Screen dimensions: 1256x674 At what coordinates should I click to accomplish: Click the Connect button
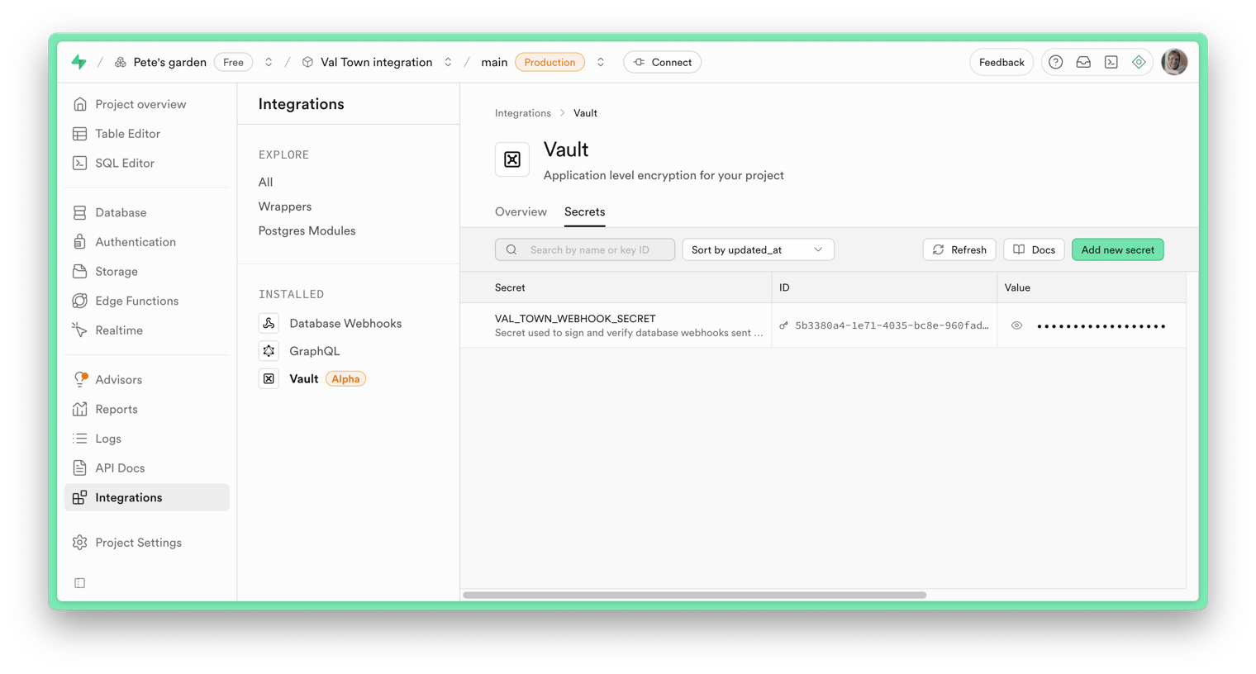662,62
